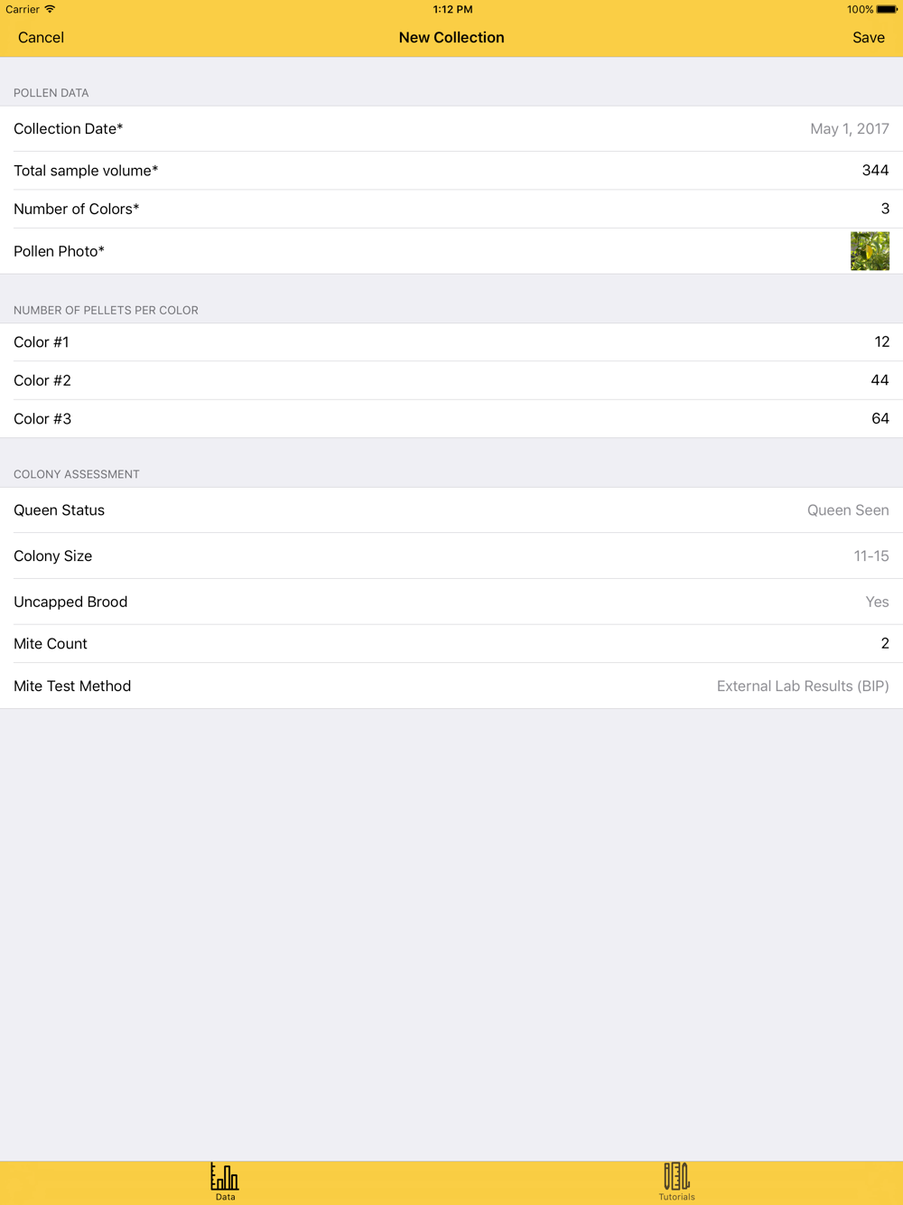Save the new collection

[x=868, y=38]
